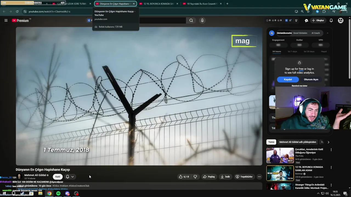The height and width of the screenshot is (197, 351).
Task: Open the Shazam browser extension
Action: pos(318,11)
